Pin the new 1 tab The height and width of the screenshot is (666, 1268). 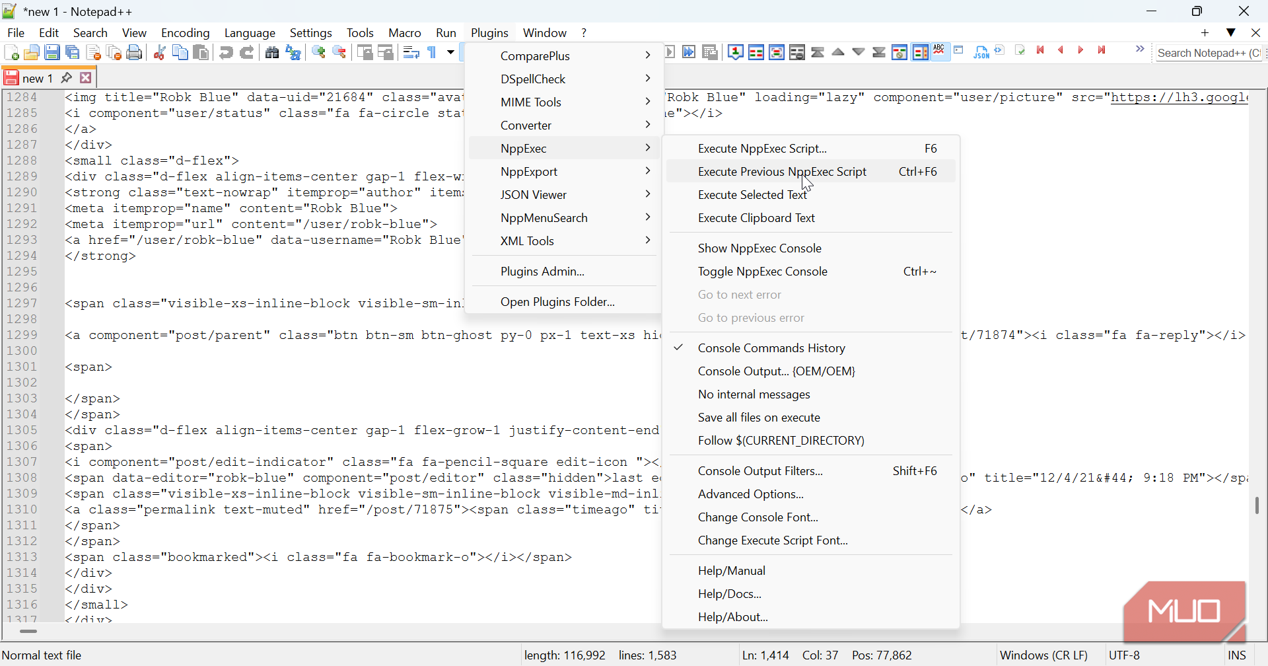(66, 78)
